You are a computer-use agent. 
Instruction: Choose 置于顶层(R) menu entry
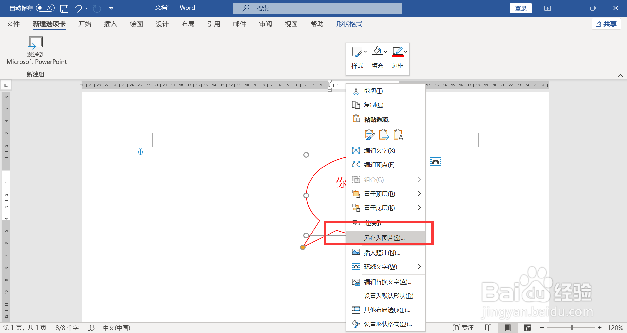pyautogui.click(x=380, y=194)
